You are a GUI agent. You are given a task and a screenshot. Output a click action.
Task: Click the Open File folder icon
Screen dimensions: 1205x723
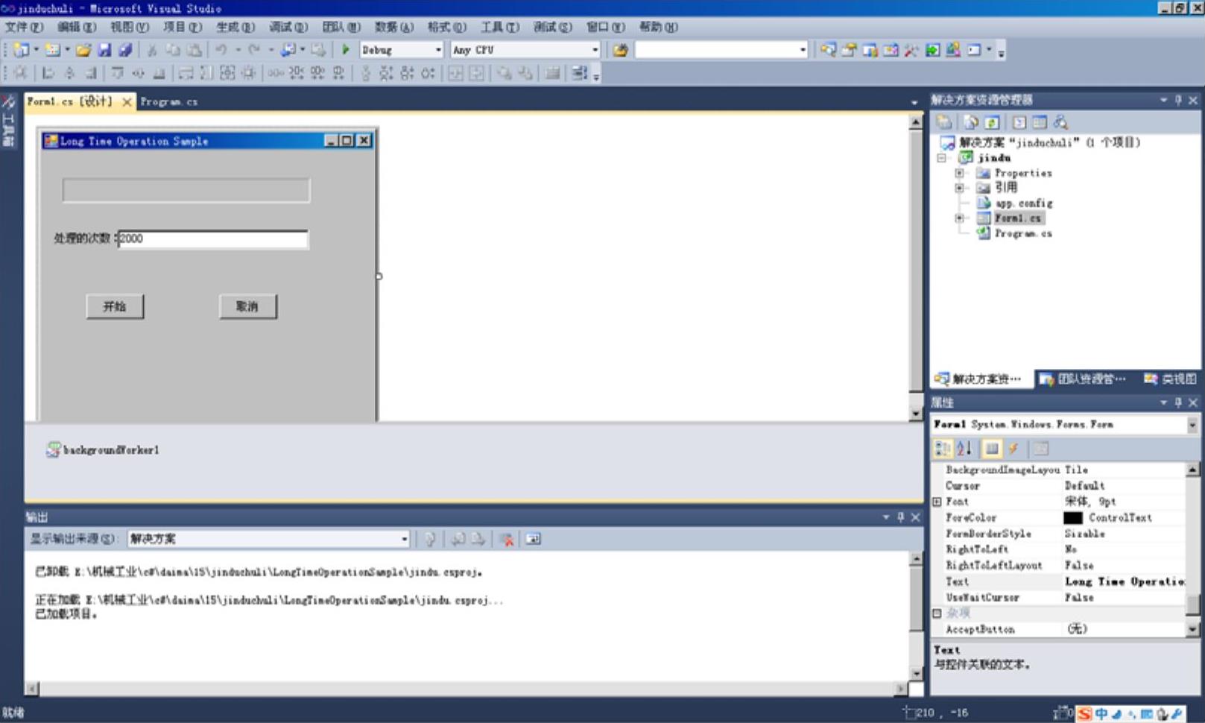click(83, 50)
